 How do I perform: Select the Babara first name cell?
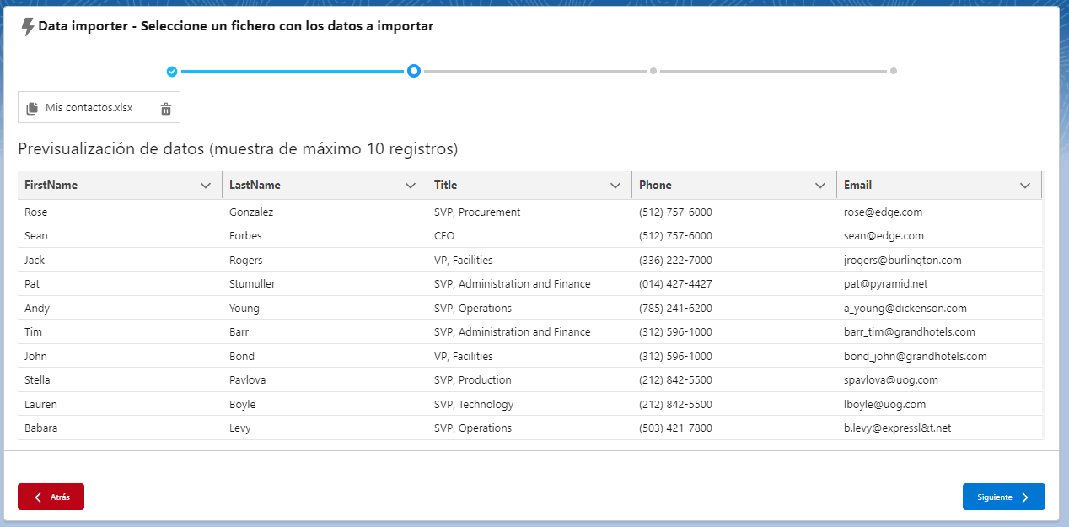[x=120, y=428]
